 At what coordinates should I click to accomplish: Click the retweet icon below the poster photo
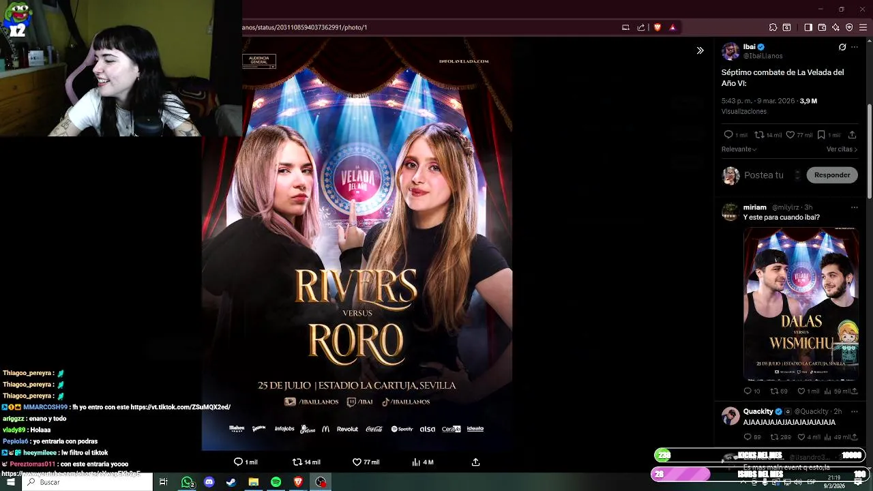click(297, 462)
